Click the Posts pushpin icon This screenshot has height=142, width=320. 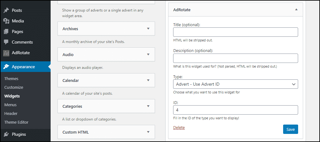[6, 10]
